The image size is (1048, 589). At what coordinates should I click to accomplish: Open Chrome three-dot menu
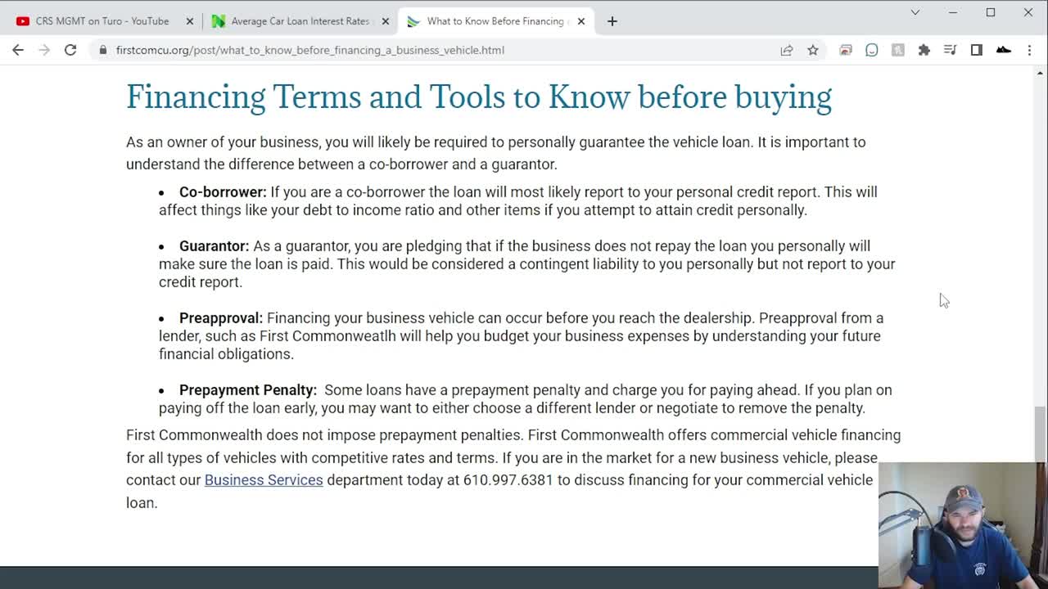(x=1029, y=50)
